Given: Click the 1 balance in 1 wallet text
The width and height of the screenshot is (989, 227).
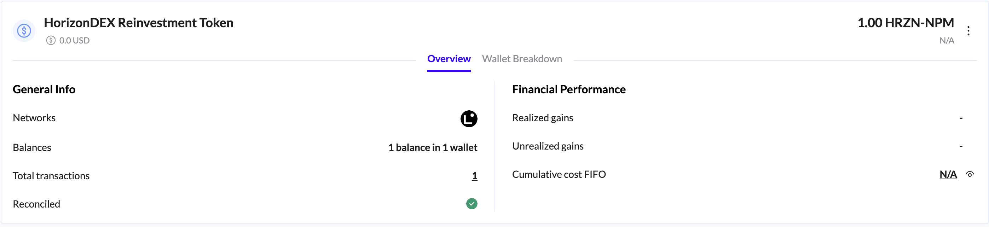Looking at the screenshot, I should tap(432, 147).
